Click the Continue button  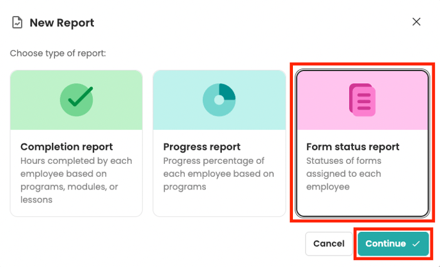(x=393, y=244)
